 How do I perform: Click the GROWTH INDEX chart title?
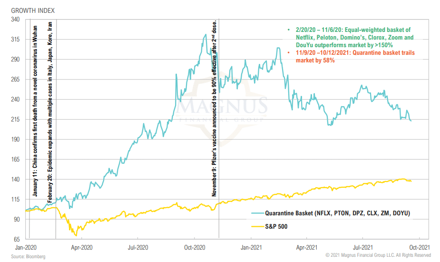[x=33, y=10]
